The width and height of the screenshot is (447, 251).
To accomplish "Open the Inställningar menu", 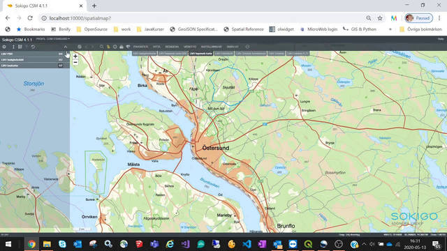I will (x=211, y=47).
